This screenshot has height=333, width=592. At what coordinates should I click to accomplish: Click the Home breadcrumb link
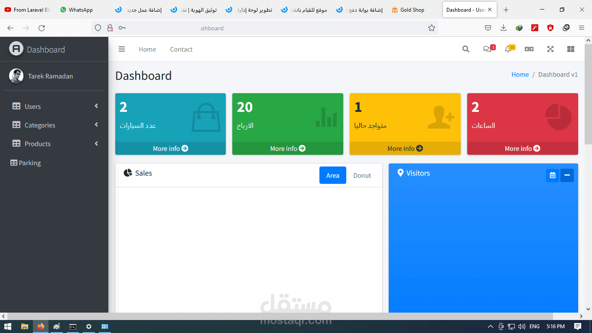520,75
